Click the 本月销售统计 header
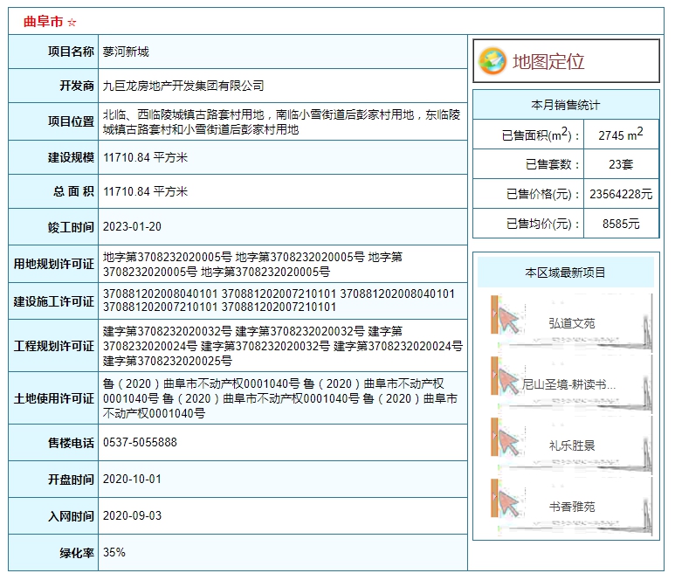This screenshot has height=580, width=675. pyautogui.click(x=566, y=105)
